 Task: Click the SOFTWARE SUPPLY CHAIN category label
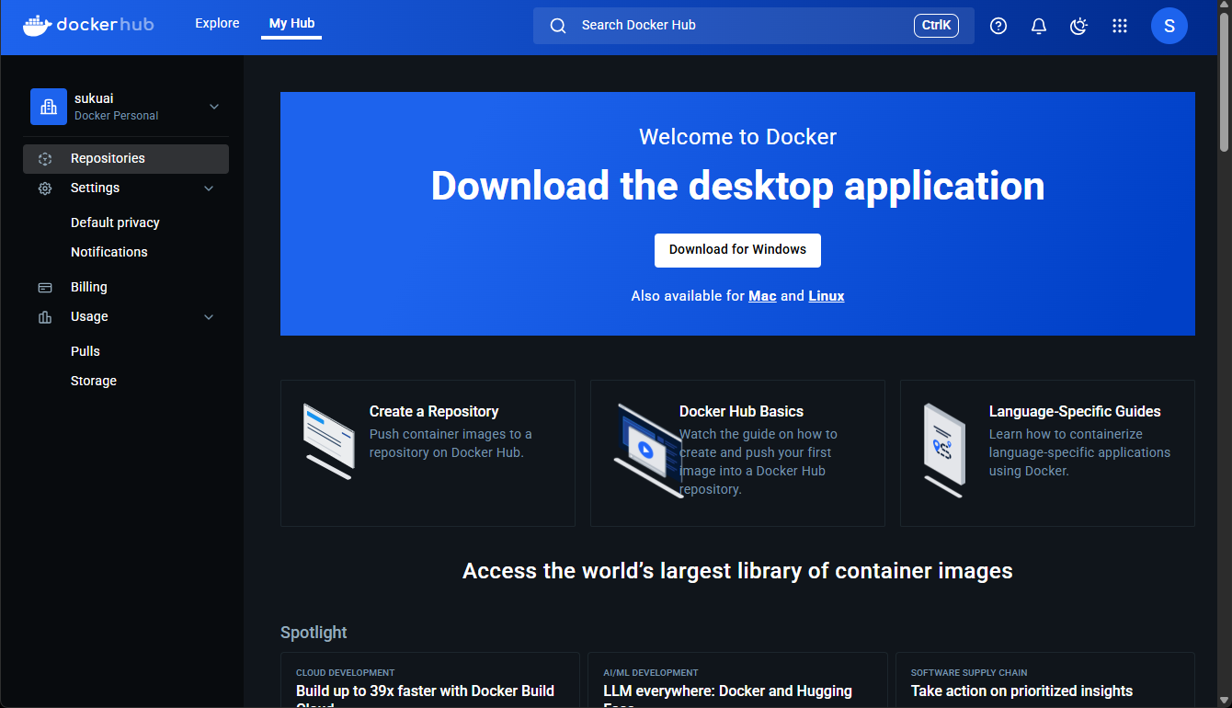click(x=969, y=673)
